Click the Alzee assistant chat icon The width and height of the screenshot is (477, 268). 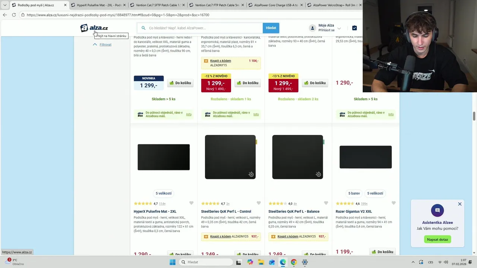click(x=437, y=211)
